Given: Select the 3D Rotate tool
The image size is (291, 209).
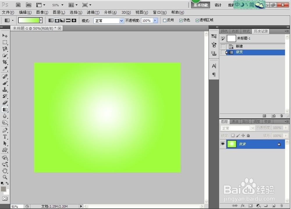Looking at the screenshot, I should coord(5,157).
